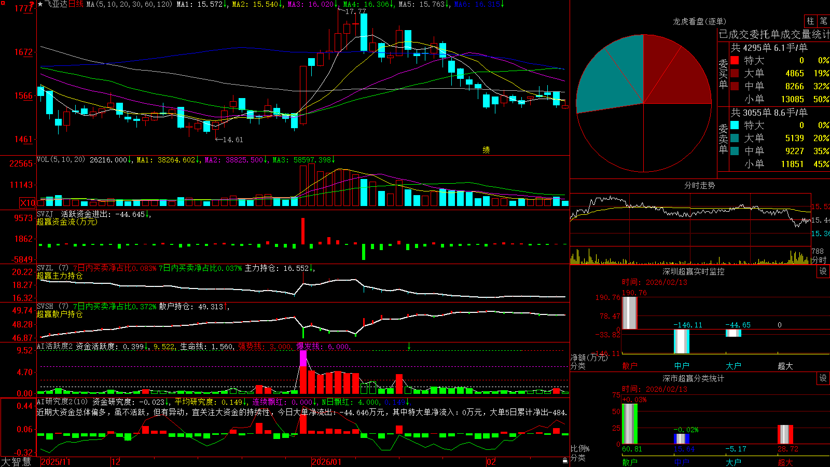
Task: Open the AI研究度2(10) indicator title
Action: (62, 402)
